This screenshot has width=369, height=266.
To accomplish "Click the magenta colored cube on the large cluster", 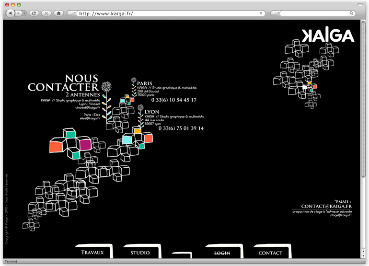I will pyautogui.click(x=85, y=145).
